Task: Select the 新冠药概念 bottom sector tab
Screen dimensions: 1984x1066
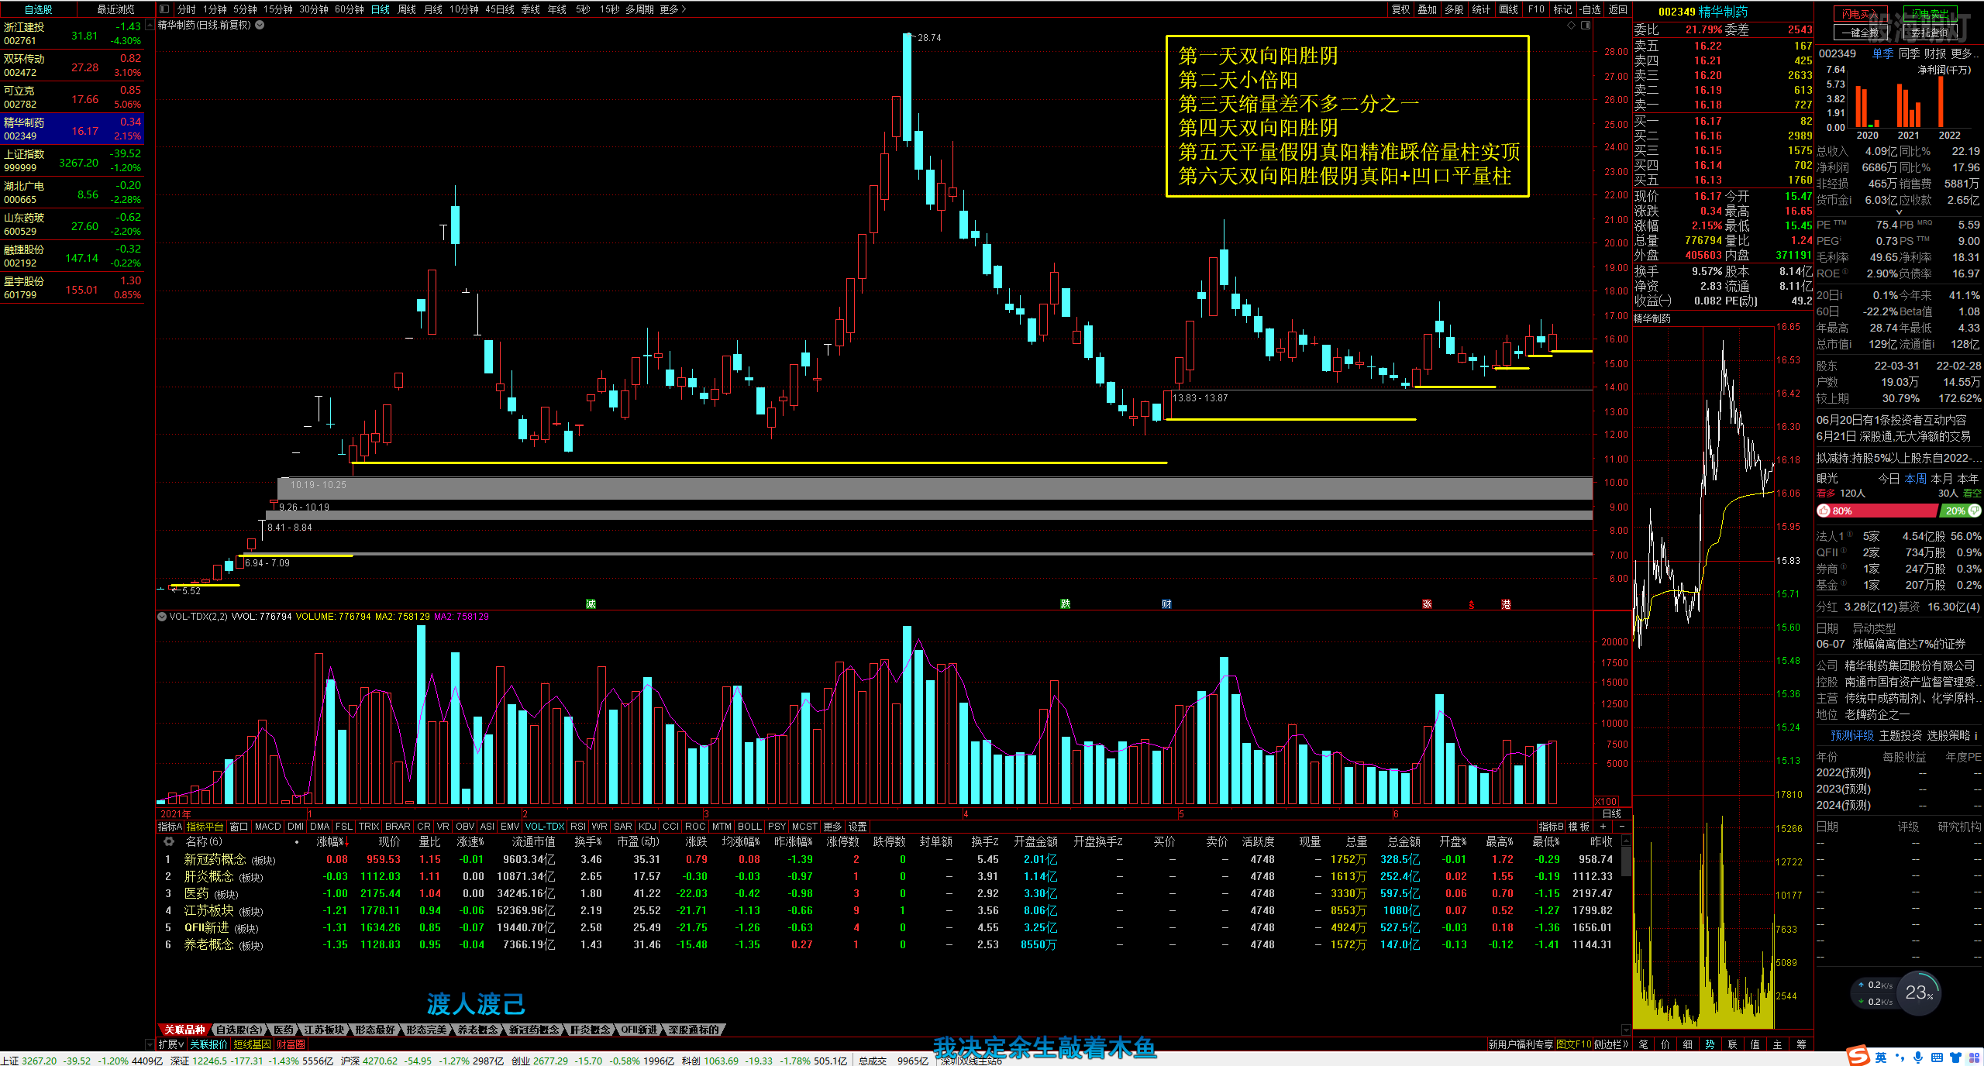Action: tap(534, 1030)
